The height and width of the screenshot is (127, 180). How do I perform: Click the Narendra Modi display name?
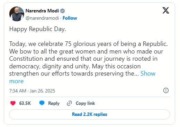(x=42, y=11)
